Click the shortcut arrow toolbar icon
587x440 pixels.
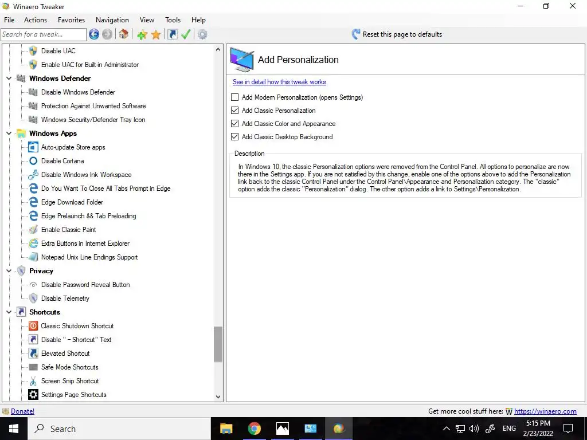click(x=172, y=34)
